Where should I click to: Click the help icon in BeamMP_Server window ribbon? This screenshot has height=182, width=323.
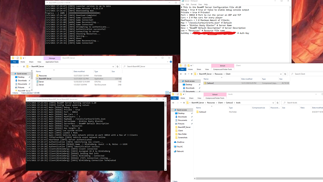click(171, 62)
